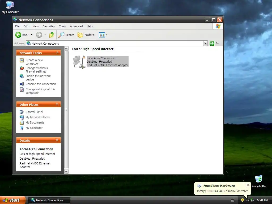Click the Rename this connection icon
272x204 pixels.
(x=22, y=84)
